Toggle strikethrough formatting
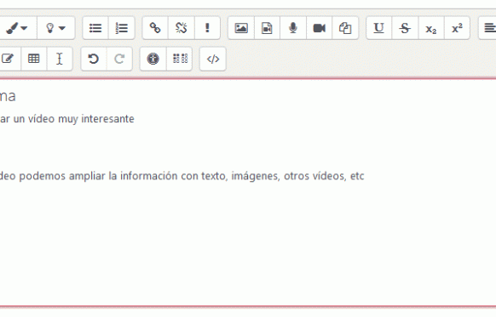The width and height of the screenshot is (496, 317). [405, 28]
